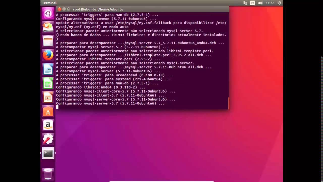Launch Firefox web browser
323x182 pixels.
48,55
